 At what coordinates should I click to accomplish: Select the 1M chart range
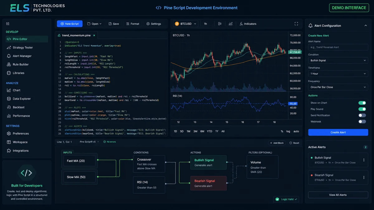(189, 131)
